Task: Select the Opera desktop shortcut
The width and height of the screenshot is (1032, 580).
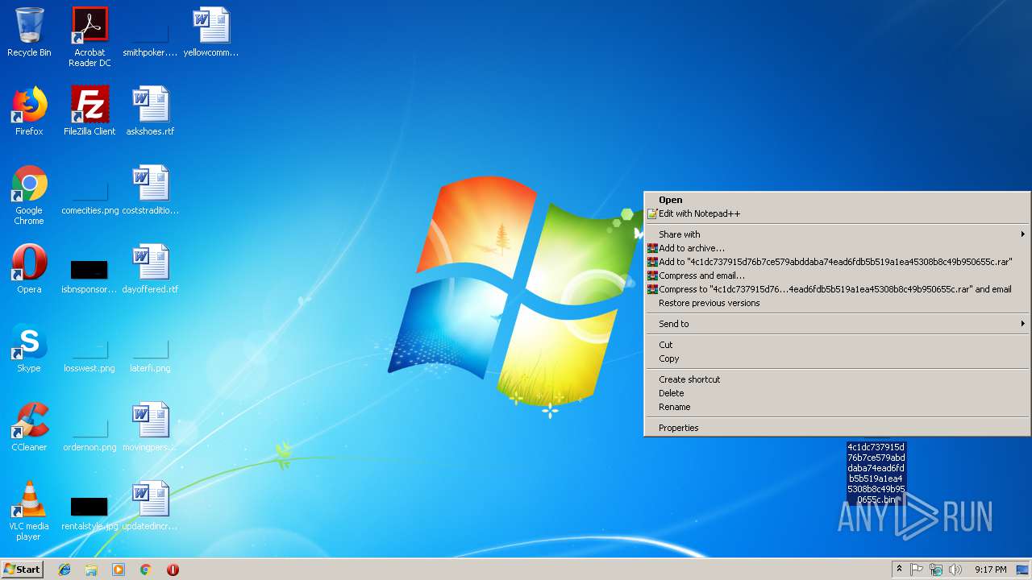Action: pyautogui.click(x=29, y=269)
